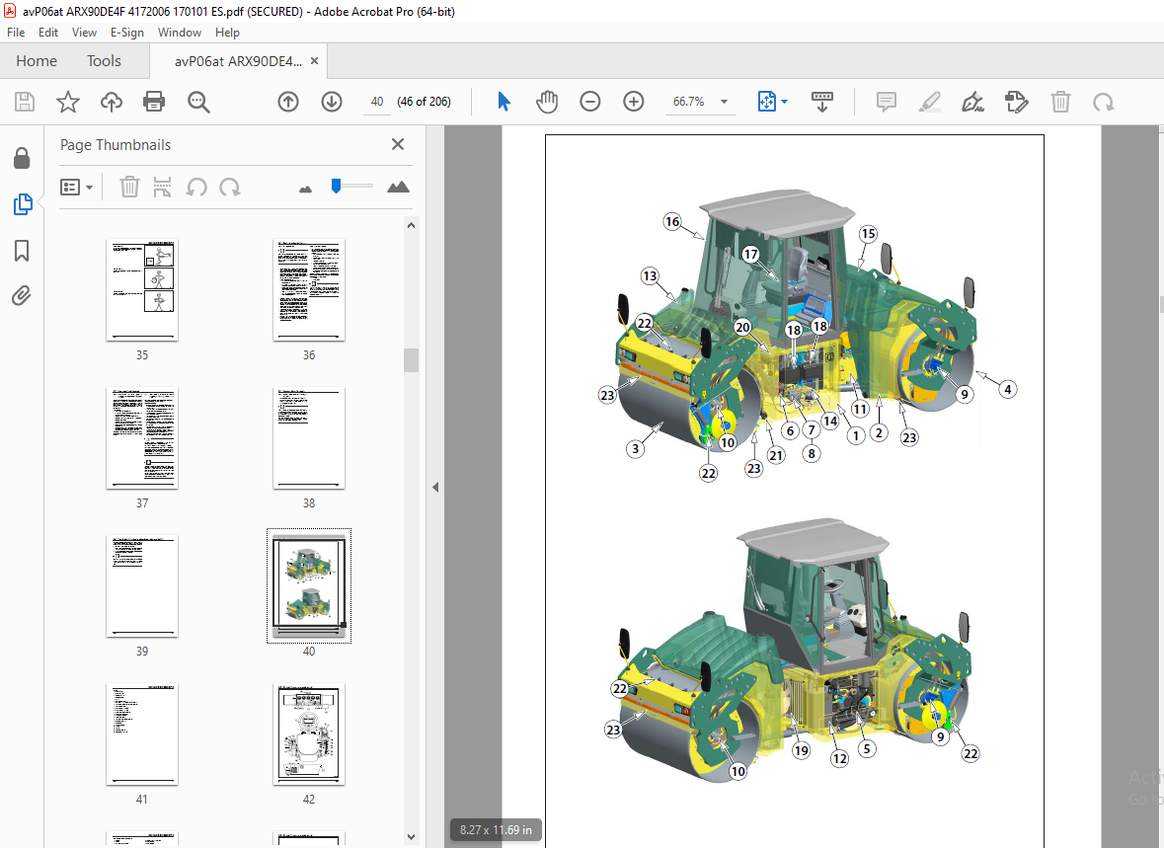Screen dimensions: 1164x848
Task: Delete pages icon in thumbnails panel
Action: coord(129,188)
